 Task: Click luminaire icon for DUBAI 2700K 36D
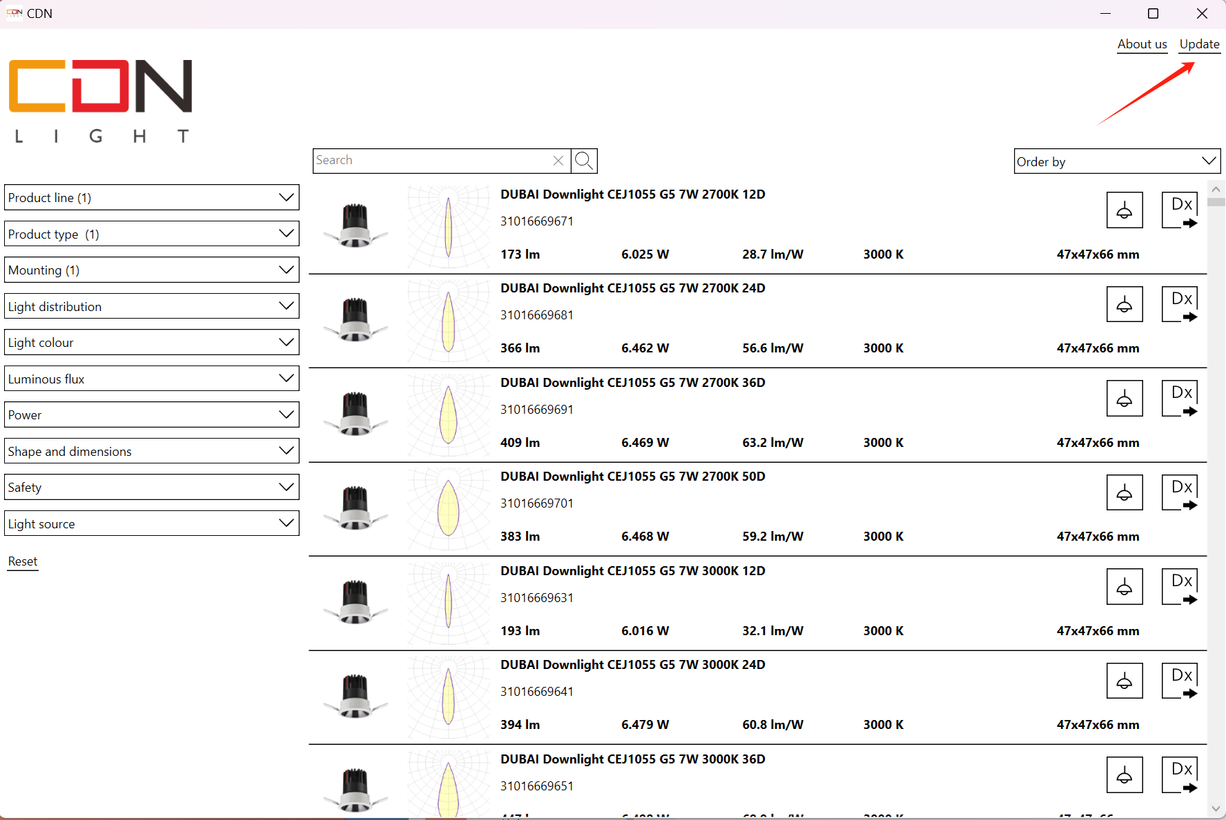pyautogui.click(x=1124, y=399)
